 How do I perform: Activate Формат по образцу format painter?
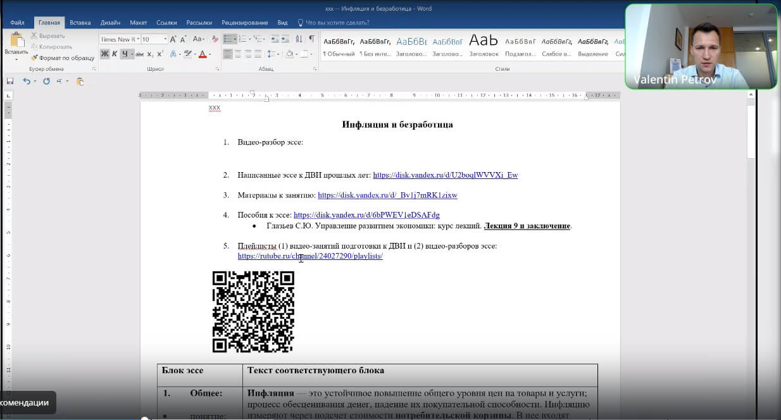[62, 58]
